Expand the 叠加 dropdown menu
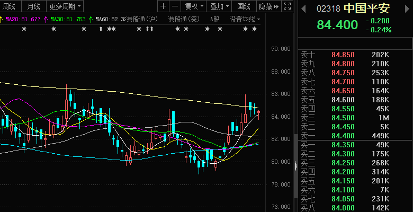This screenshot has height=212, width=413. (219, 6)
